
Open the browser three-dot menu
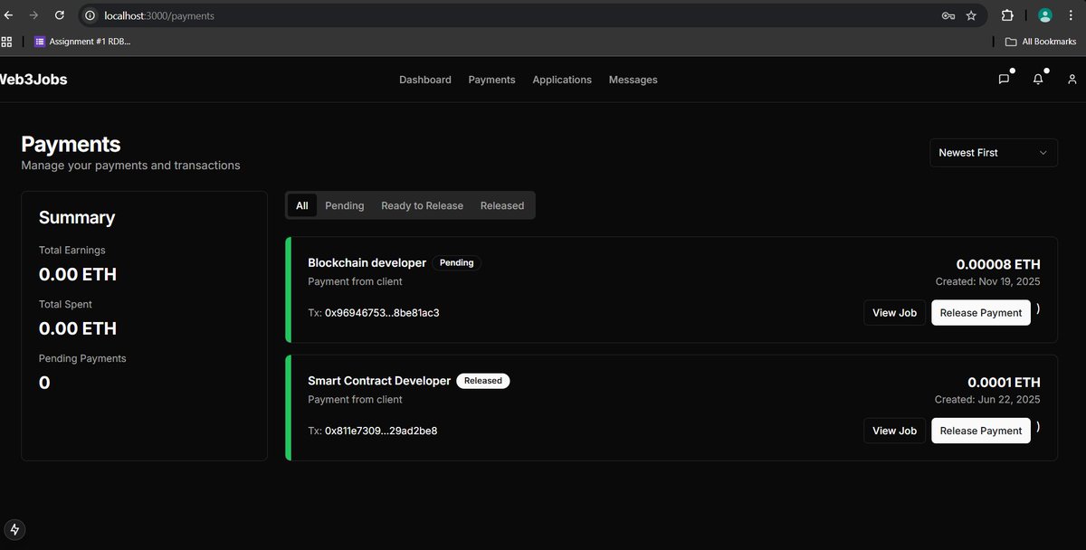(1070, 15)
